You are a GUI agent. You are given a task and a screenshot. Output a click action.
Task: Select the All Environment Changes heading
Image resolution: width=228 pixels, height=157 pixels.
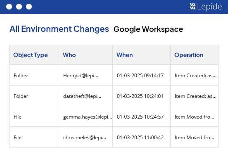(59, 29)
